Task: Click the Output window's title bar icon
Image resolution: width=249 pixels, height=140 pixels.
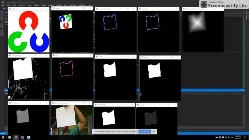Action: 53,8
